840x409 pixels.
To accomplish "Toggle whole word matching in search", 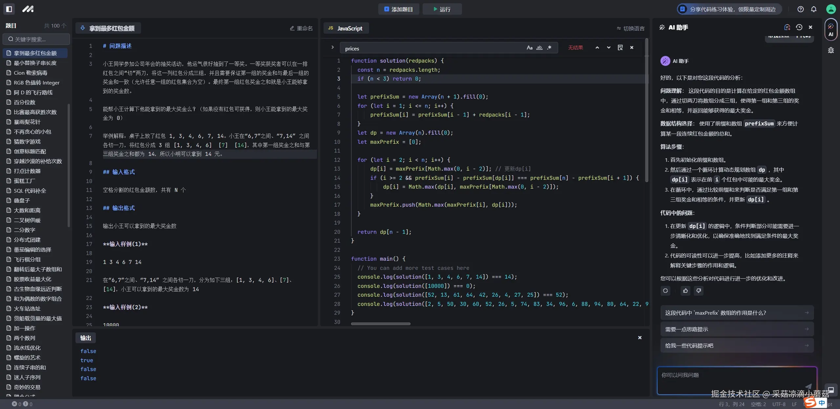I will click(539, 48).
